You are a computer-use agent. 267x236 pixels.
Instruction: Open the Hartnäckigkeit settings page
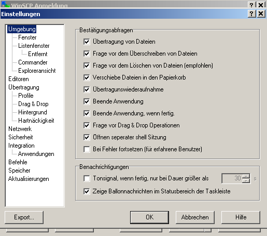point(36,121)
